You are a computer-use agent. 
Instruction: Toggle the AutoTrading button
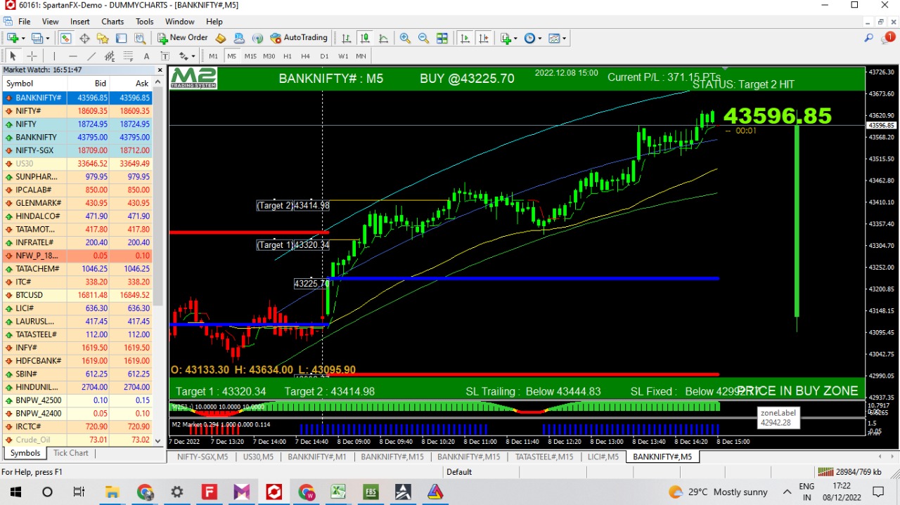coord(299,38)
